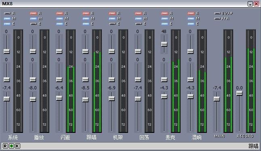Click the 机架 channel volume fader showing -6.9

click(x=112, y=98)
